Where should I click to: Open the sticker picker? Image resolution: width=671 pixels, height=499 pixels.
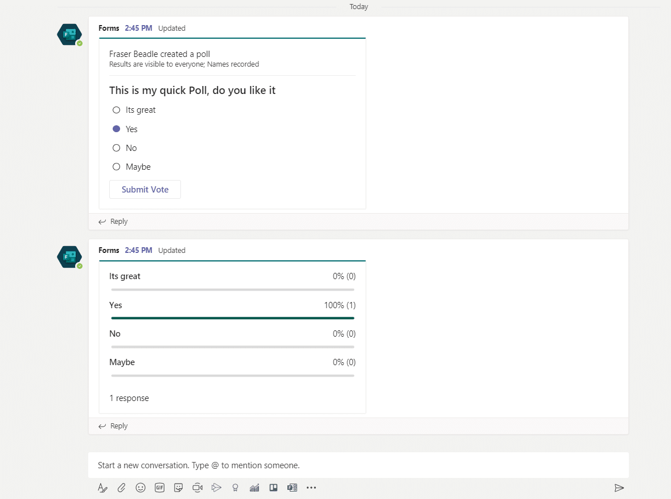(179, 488)
